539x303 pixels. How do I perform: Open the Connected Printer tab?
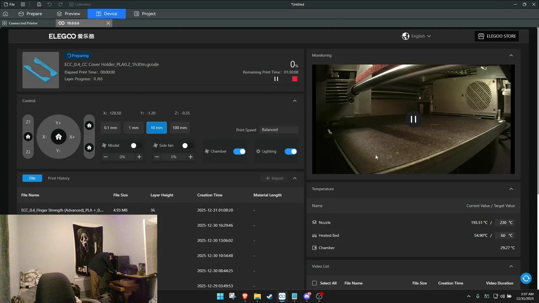tap(20, 23)
